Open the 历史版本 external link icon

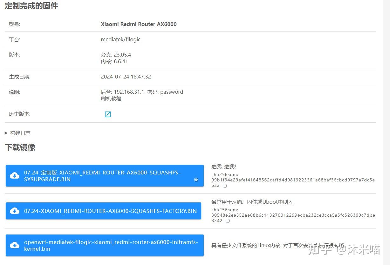[108, 114]
